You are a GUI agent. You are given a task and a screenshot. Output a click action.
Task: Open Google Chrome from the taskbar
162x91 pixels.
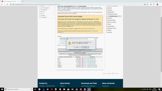[76, 89]
